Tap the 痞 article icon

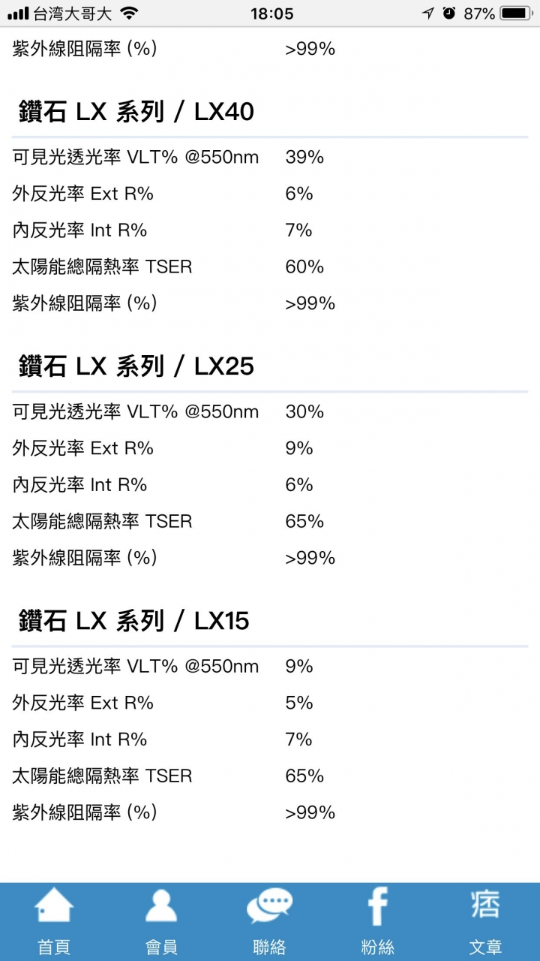(485, 904)
